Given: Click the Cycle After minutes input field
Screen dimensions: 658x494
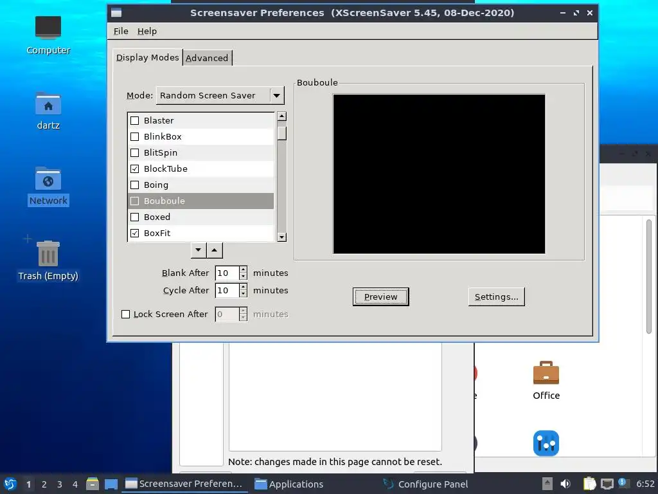Looking at the screenshot, I should [x=227, y=290].
